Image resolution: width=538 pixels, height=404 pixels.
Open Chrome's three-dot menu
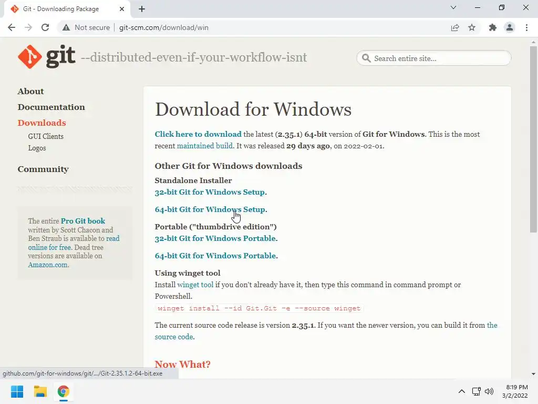526,27
